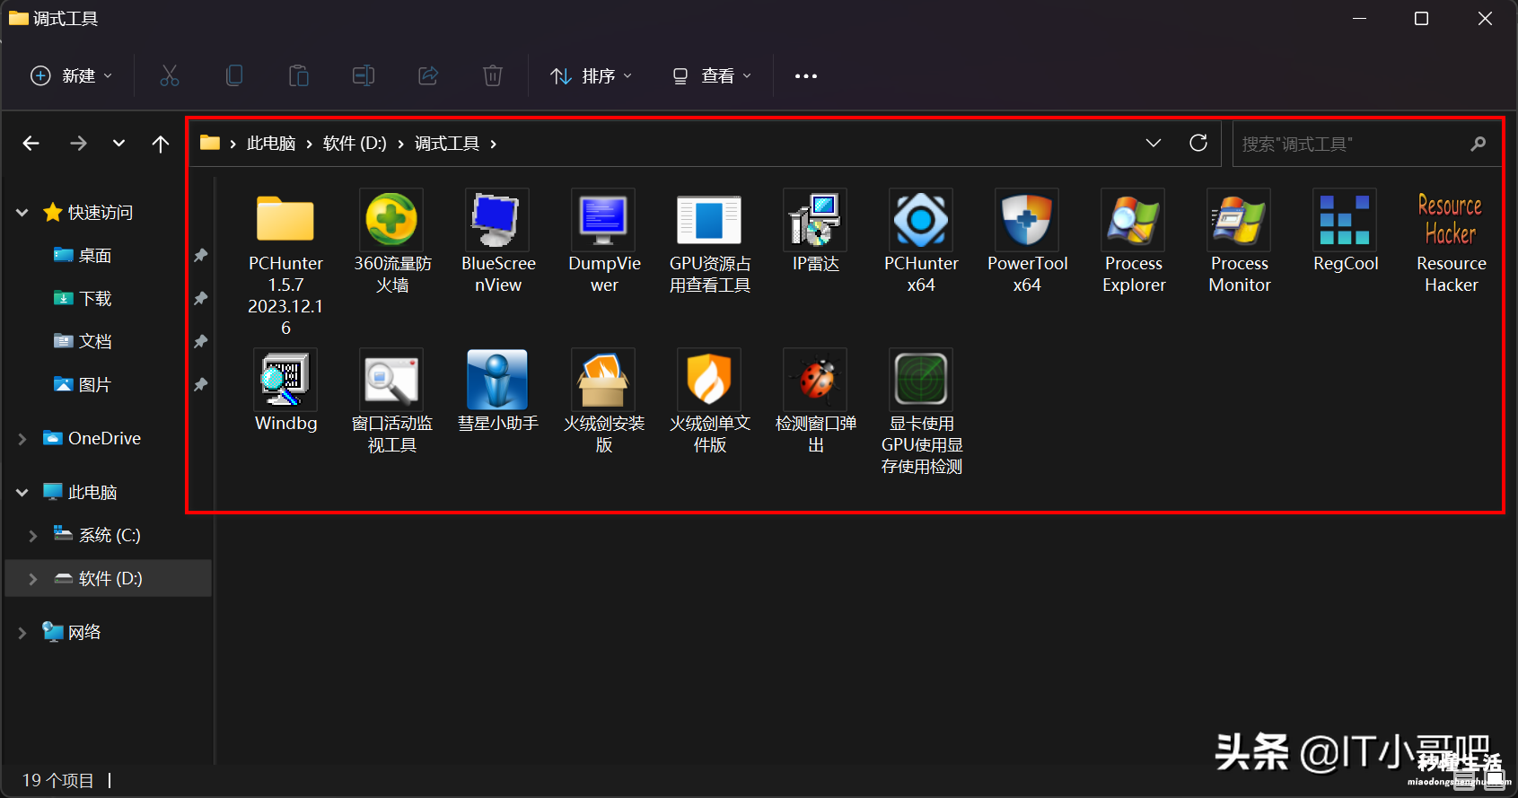Expand the 系统 (C:) drive node
Viewport: 1518px width, 798px height.
33,536
